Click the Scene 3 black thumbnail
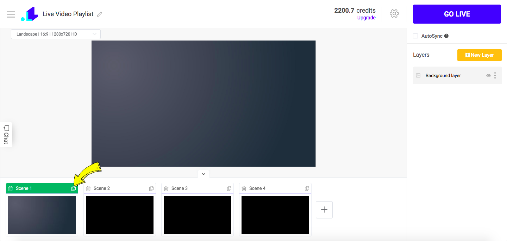Image resolution: width=507 pixels, height=241 pixels. click(x=198, y=215)
